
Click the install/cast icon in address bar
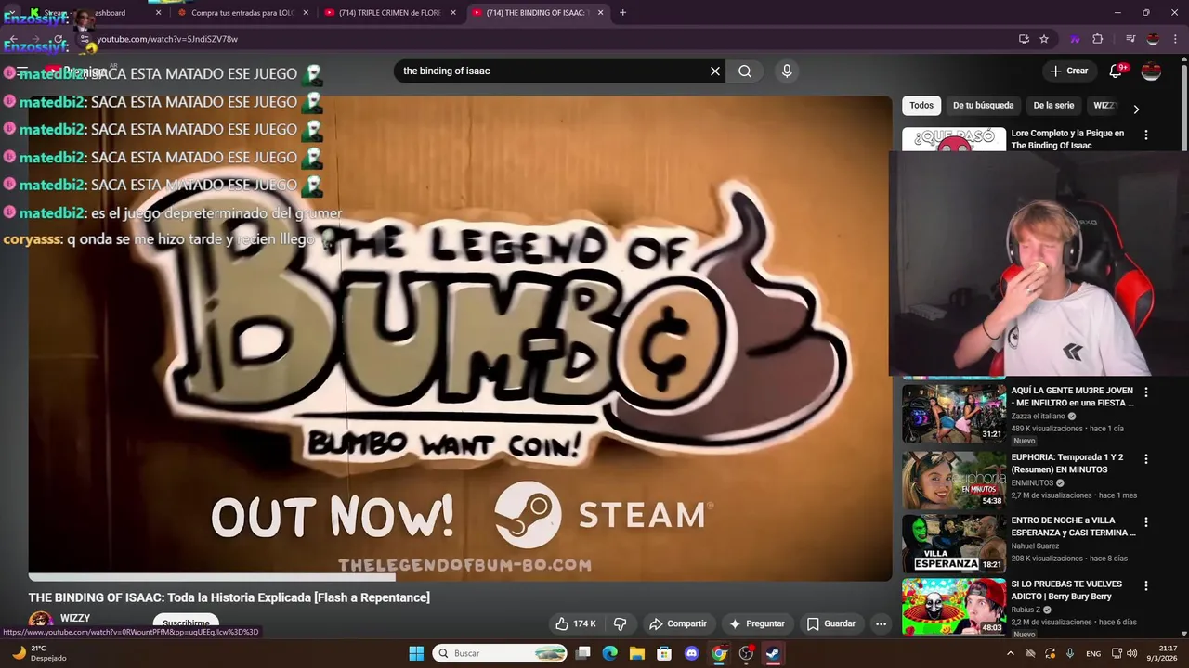1024,39
